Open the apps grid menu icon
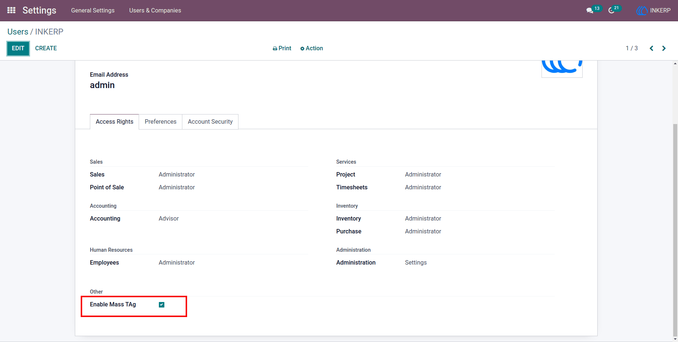Viewport: 678px width, 342px height. point(11,10)
